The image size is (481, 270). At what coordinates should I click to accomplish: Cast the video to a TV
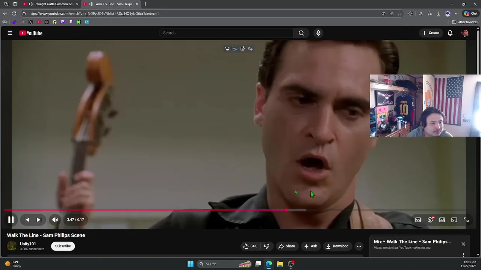pyautogui.click(x=454, y=220)
